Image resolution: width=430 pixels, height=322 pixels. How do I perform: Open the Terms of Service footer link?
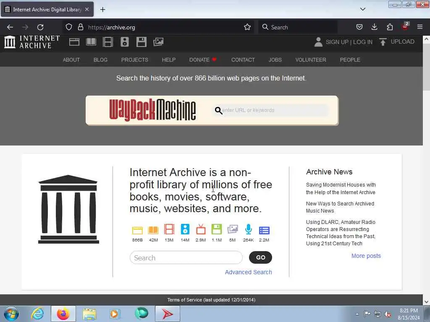211,300
